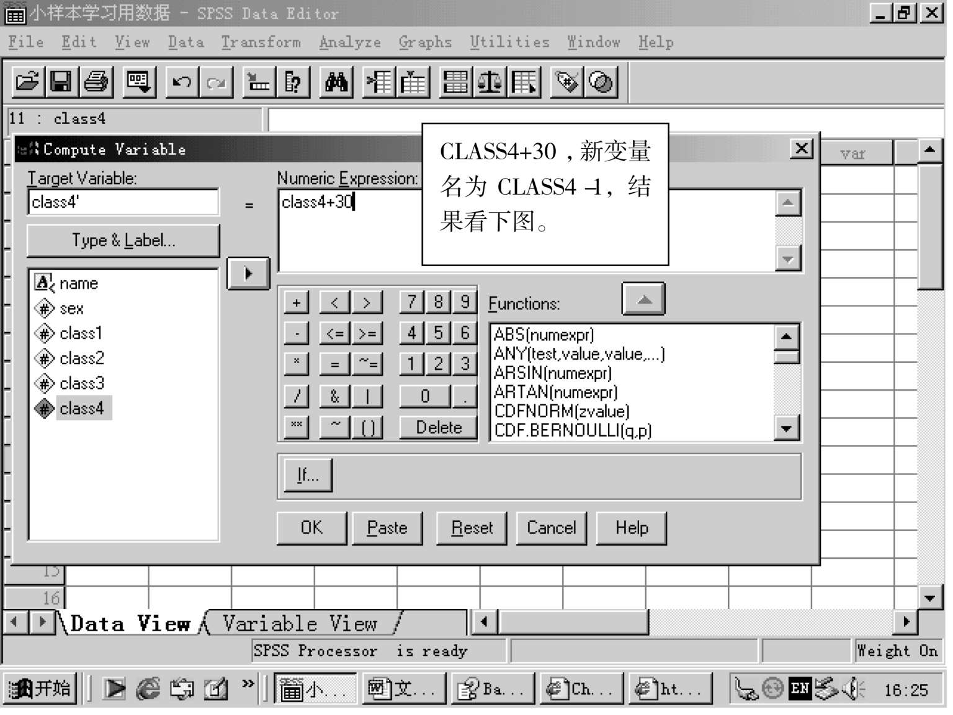Click the EN language indicator in tray

click(800, 688)
